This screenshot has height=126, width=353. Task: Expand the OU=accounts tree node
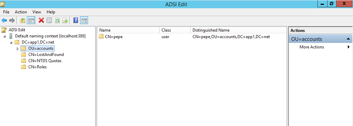[x=18, y=48]
